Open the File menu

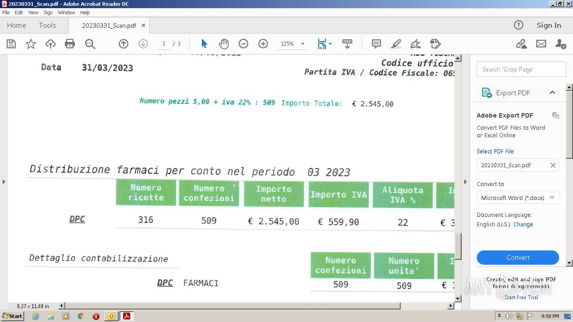(x=6, y=13)
